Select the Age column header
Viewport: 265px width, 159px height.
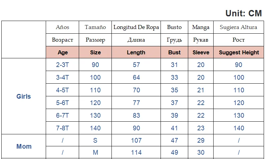click(62, 52)
